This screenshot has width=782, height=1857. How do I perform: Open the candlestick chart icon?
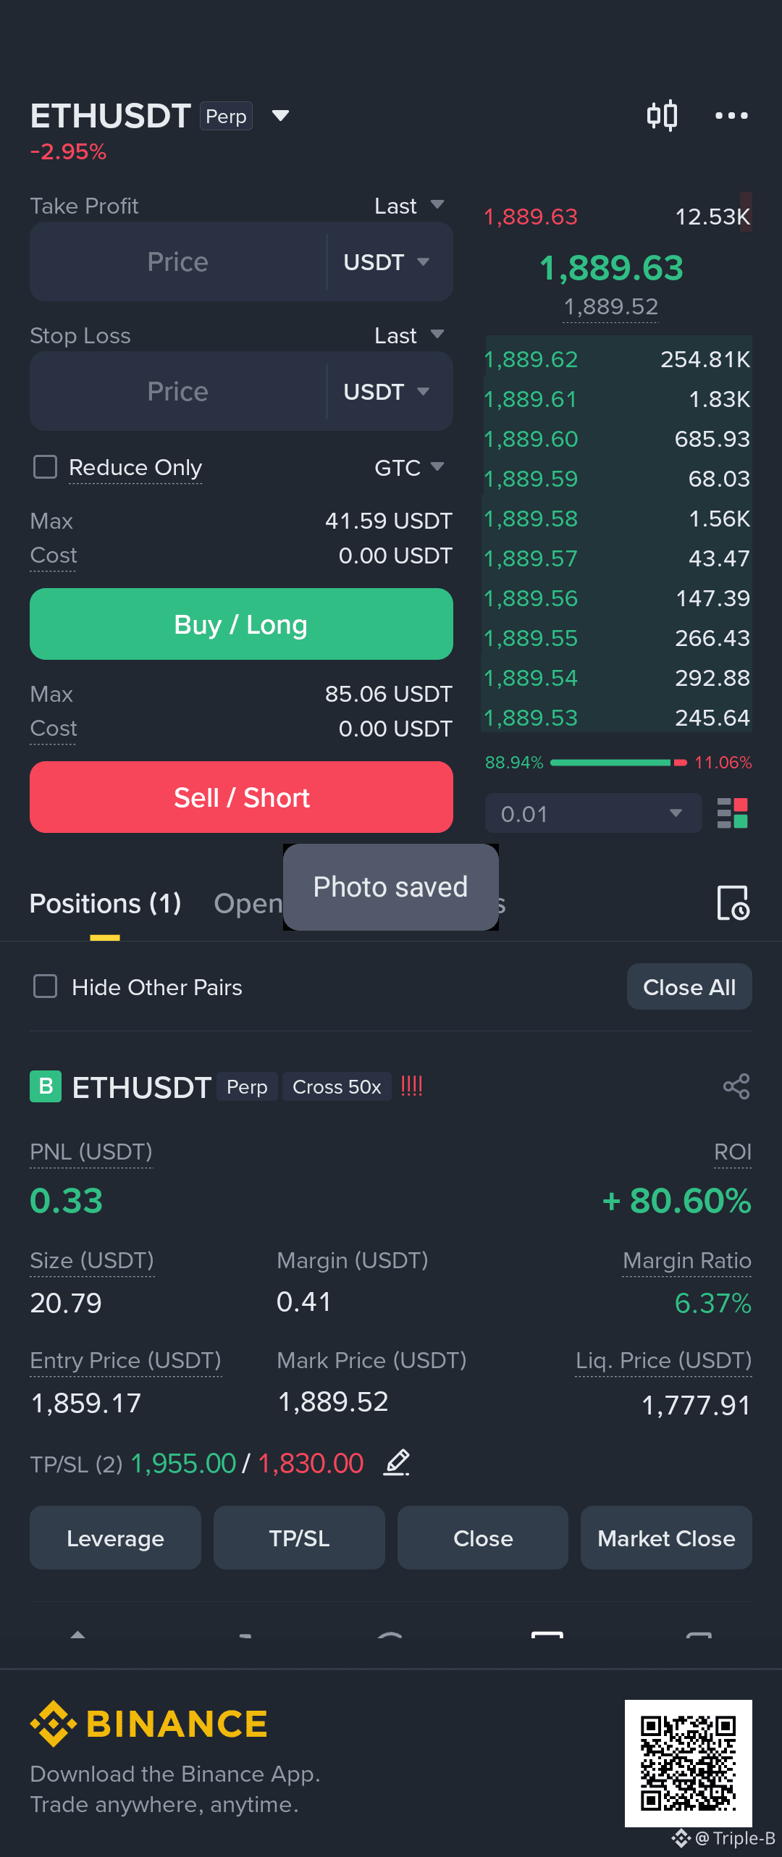[662, 115]
